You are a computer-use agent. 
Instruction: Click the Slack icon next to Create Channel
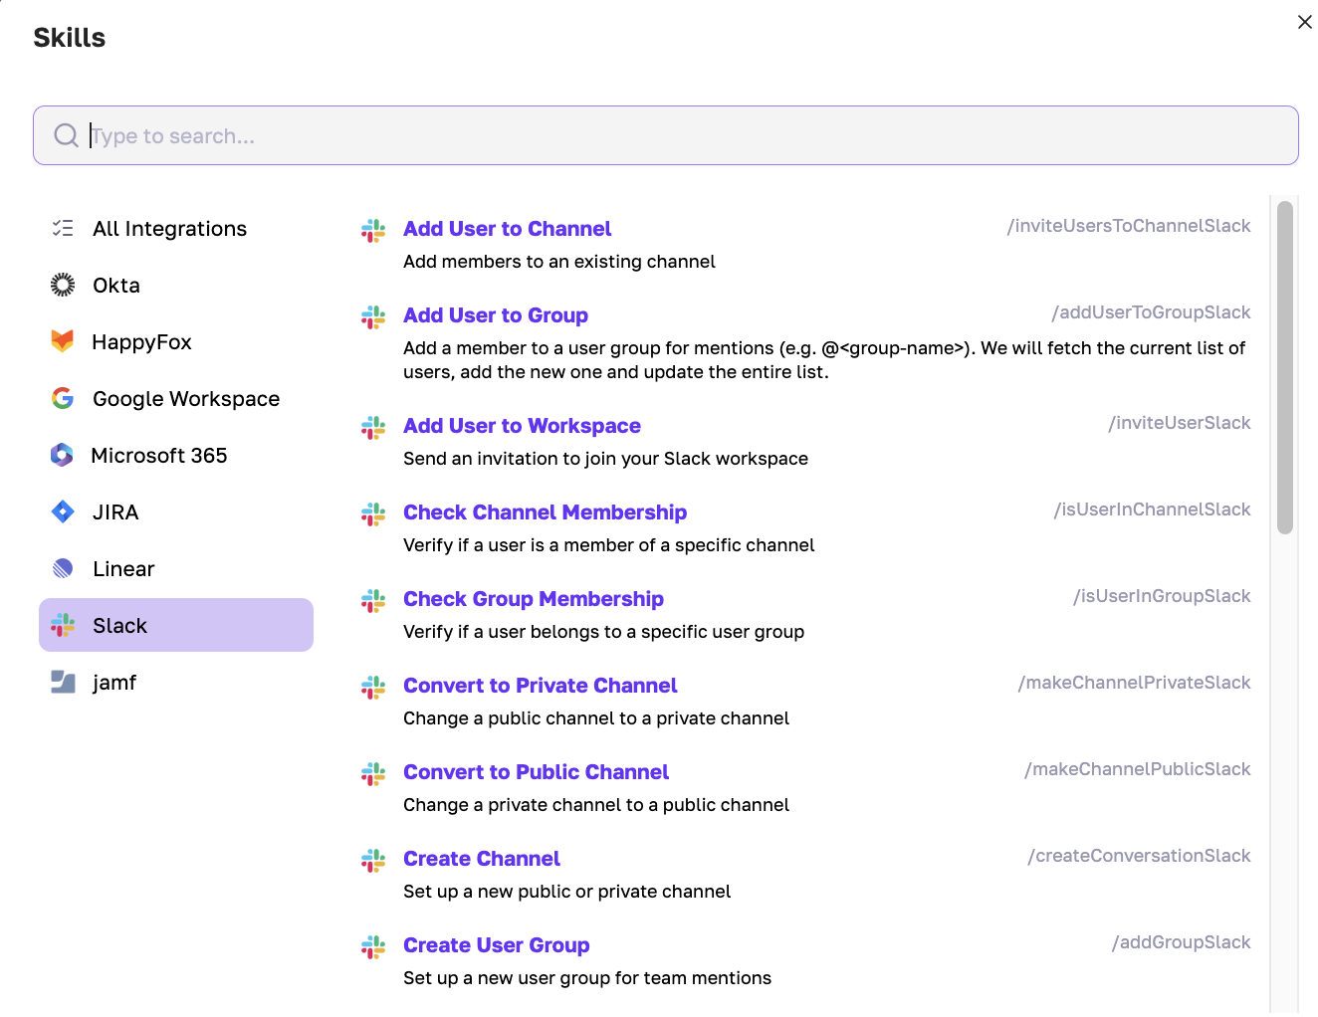click(373, 860)
